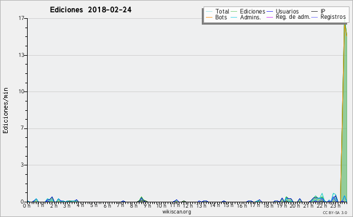Click the x-axis label '2 h'
Viewport: 353px width, 217px height.
click(x=54, y=205)
